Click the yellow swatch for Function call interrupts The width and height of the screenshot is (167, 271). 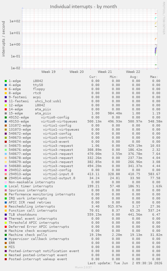pos(6,211)
